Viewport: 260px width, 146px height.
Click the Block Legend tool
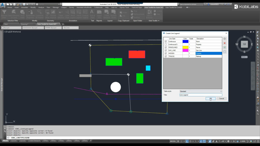coord(73,14)
